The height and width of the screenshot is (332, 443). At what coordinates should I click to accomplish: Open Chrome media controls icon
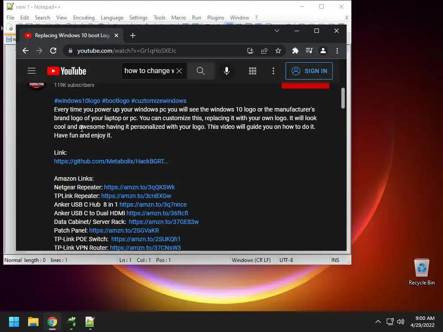click(x=309, y=51)
